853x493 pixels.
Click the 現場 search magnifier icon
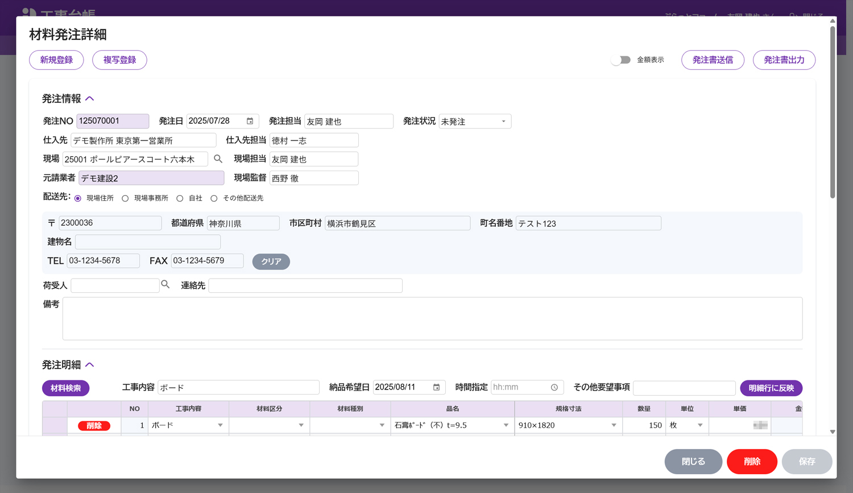point(218,159)
